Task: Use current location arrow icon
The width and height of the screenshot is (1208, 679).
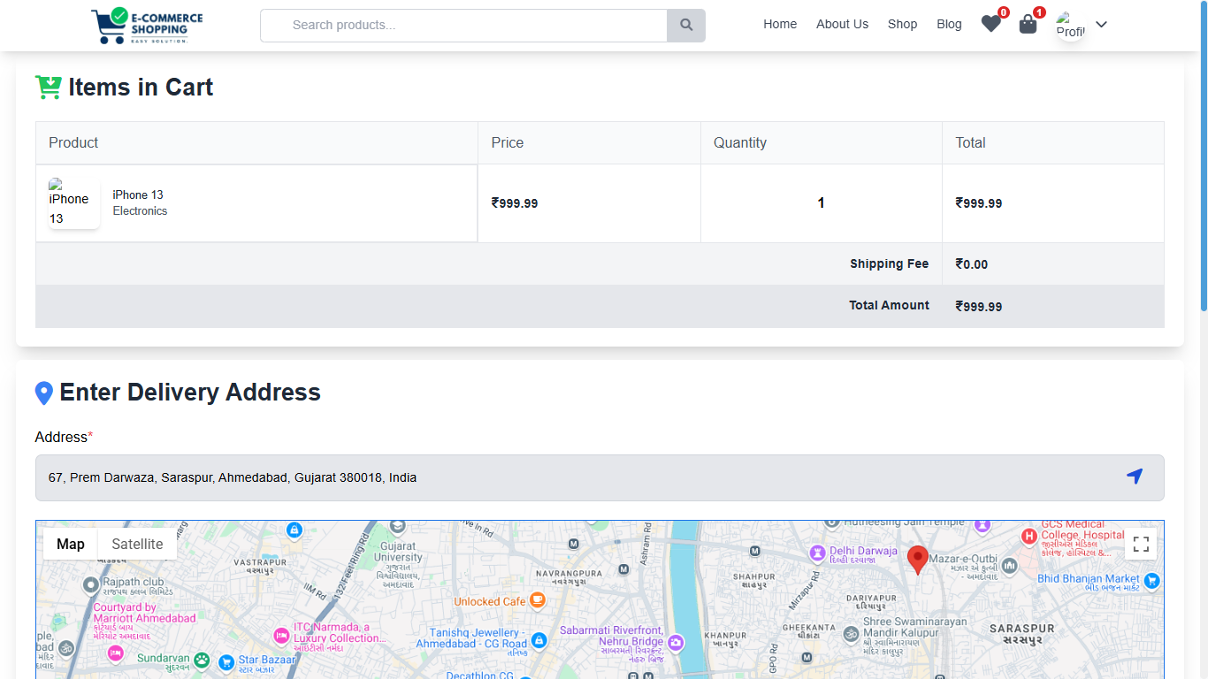Action: point(1135,477)
